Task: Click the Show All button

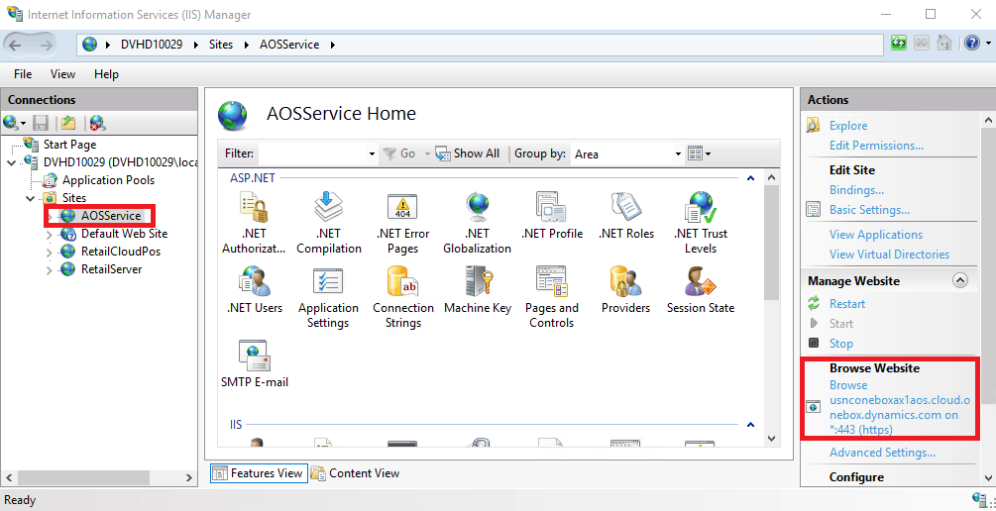Action: pos(468,153)
